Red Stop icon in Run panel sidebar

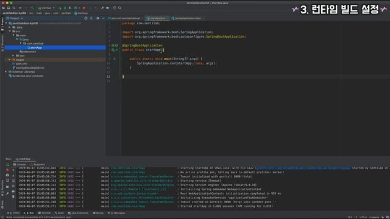[x=7, y=170]
